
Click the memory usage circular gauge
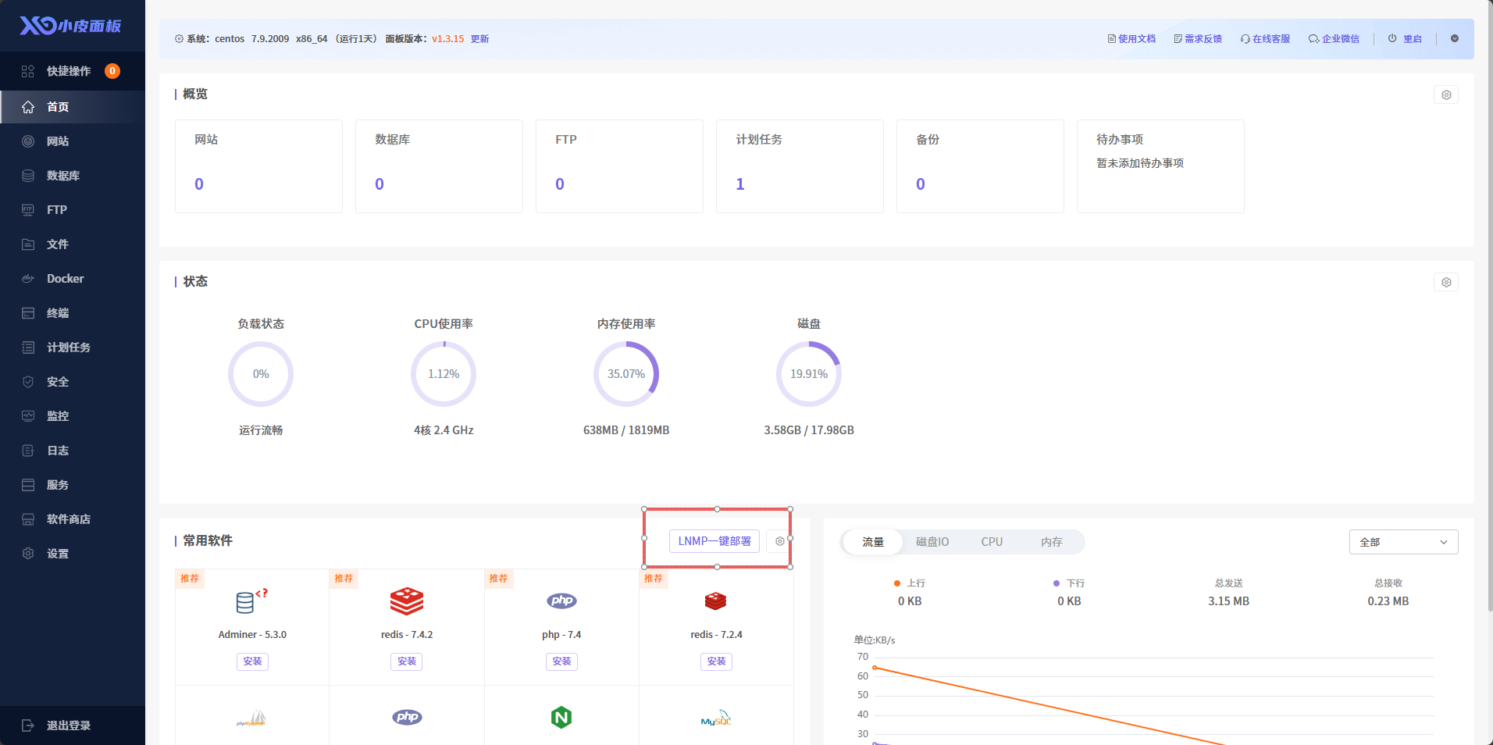pyautogui.click(x=626, y=374)
